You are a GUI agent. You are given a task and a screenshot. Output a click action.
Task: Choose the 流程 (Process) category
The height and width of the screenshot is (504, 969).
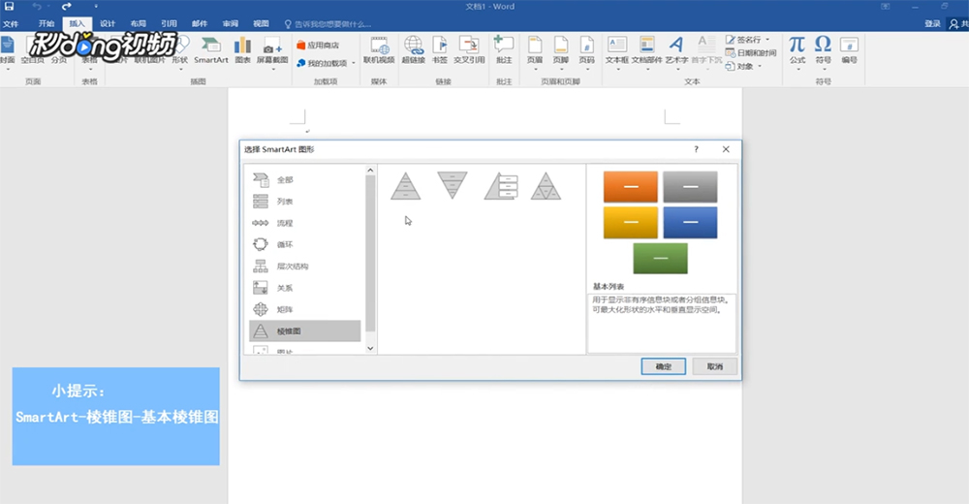(304, 223)
